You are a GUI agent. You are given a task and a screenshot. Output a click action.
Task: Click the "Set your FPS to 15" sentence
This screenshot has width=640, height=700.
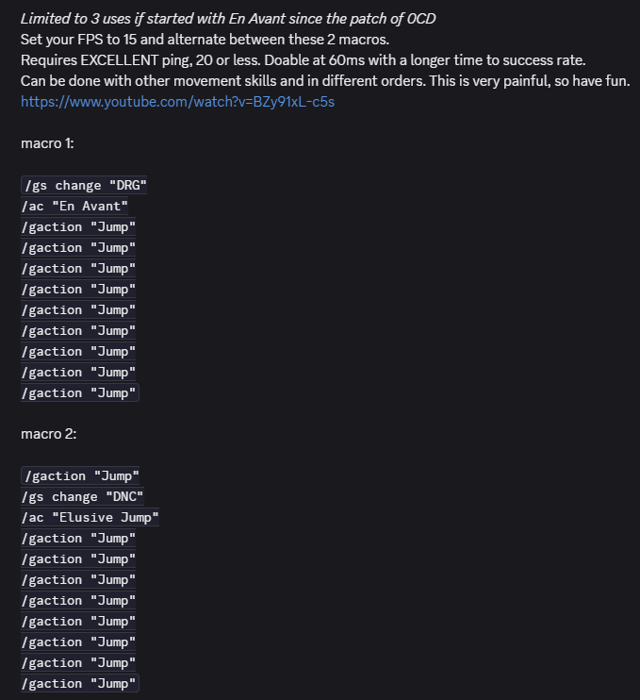click(x=205, y=40)
